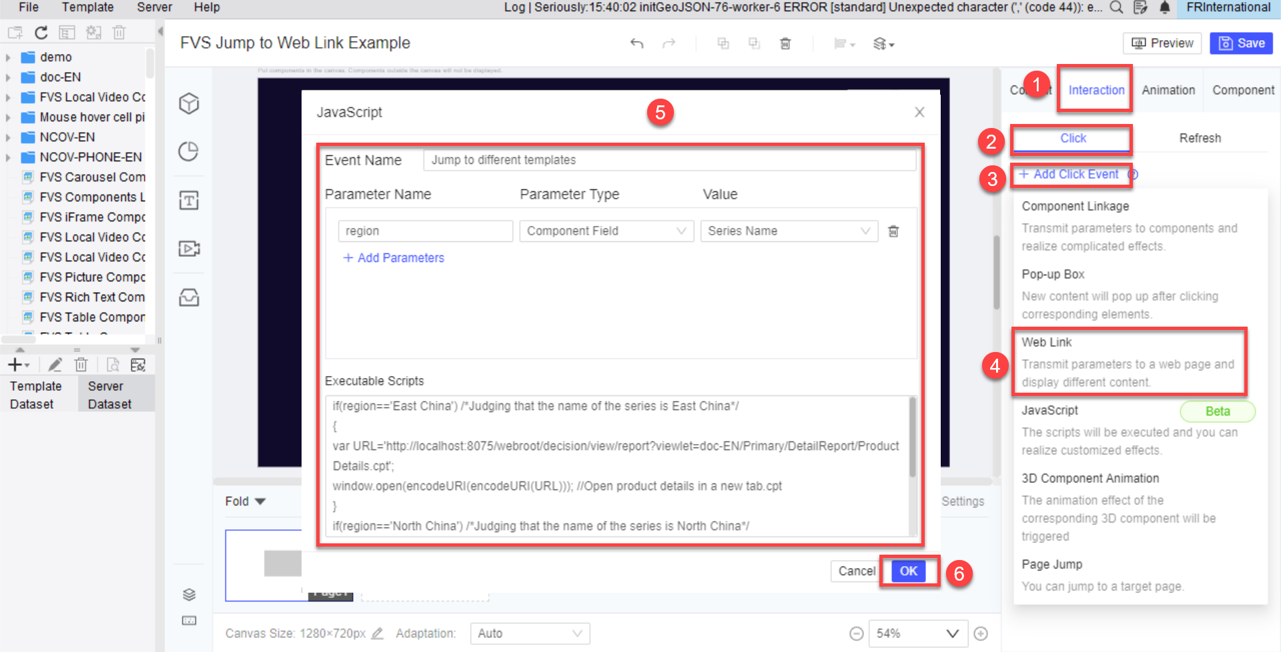Image resolution: width=1281 pixels, height=652 pixels.
Task: Cancel the JavaScript dialog
Action: pos(857,571)
